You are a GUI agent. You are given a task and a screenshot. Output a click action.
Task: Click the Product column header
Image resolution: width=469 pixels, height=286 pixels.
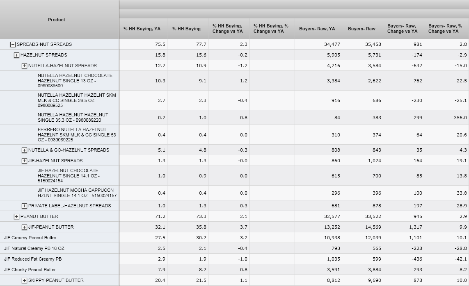coord(57,20)
